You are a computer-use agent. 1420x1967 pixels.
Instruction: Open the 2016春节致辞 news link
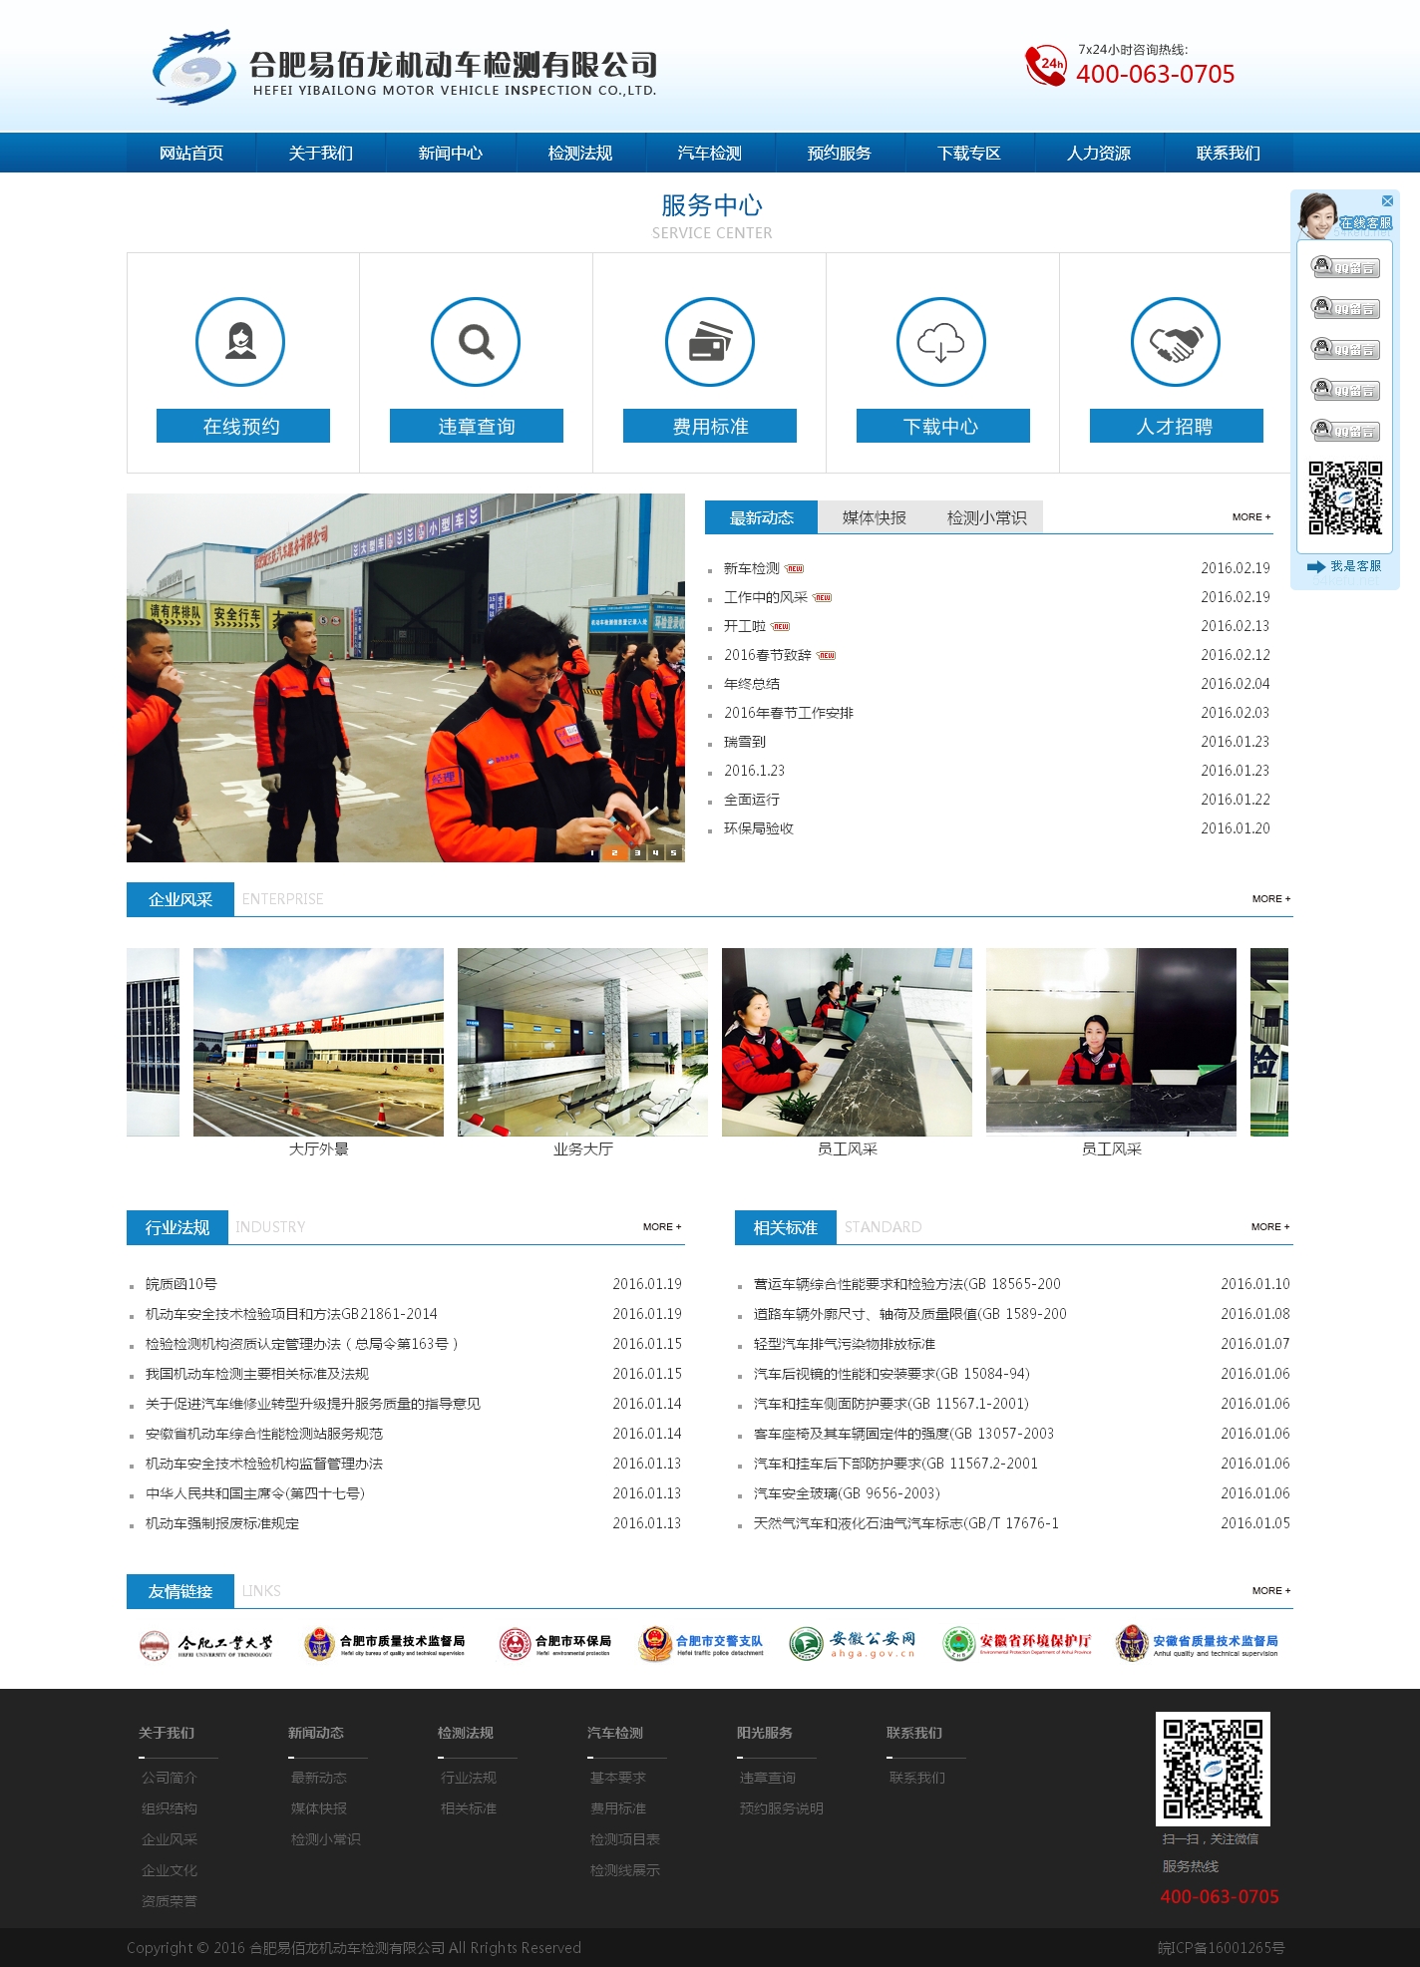767,655
